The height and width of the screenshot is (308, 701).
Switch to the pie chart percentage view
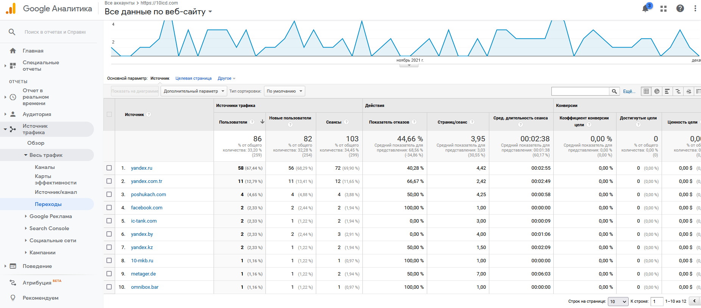pos(657,91)
